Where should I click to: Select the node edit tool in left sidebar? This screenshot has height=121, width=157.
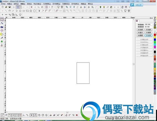coord(2,23)
